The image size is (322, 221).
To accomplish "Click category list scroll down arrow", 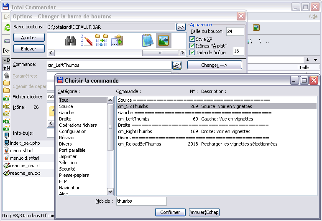I will pos(110,192).
